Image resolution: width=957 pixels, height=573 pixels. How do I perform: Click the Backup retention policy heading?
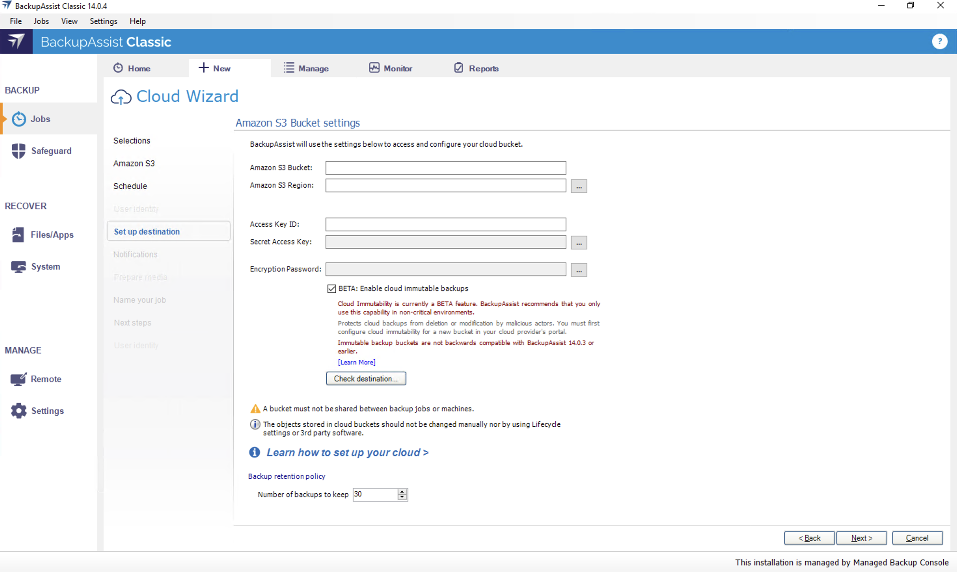286,476
